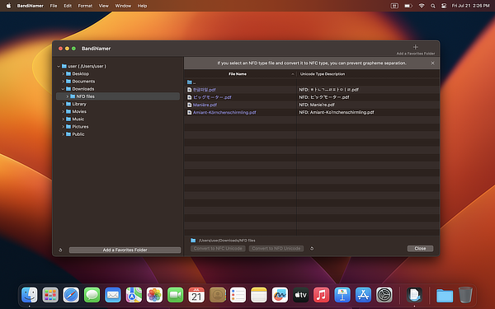
Task: Click the Add a Favorites Folder button
Action: (125, 250)
